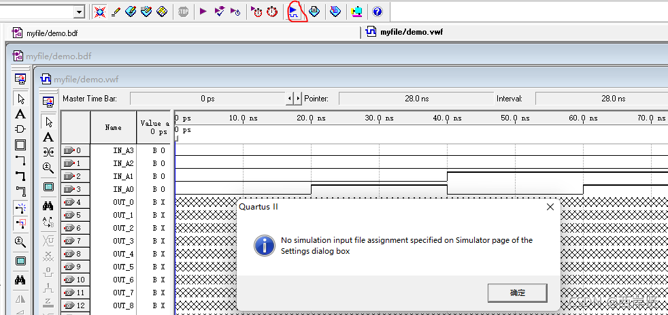The width and height of the screenshot is (668, 315).
Task: Click Detach Window icon in vwf toolbar
Action: (48, 101)
